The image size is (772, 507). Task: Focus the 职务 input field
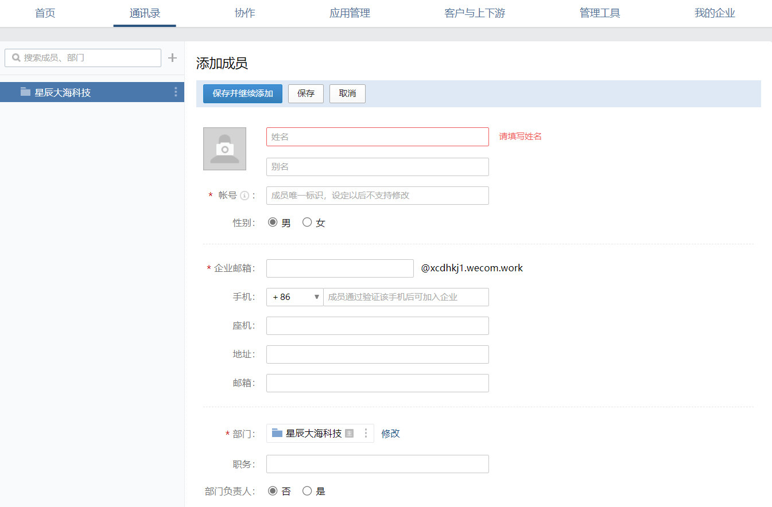point(378,464)
